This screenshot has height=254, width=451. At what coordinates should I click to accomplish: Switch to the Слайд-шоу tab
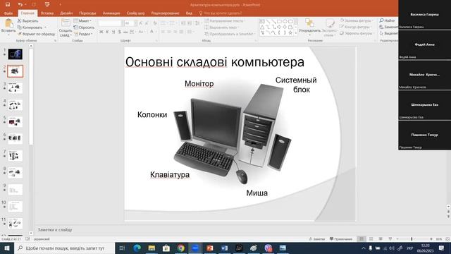(135, 13)
